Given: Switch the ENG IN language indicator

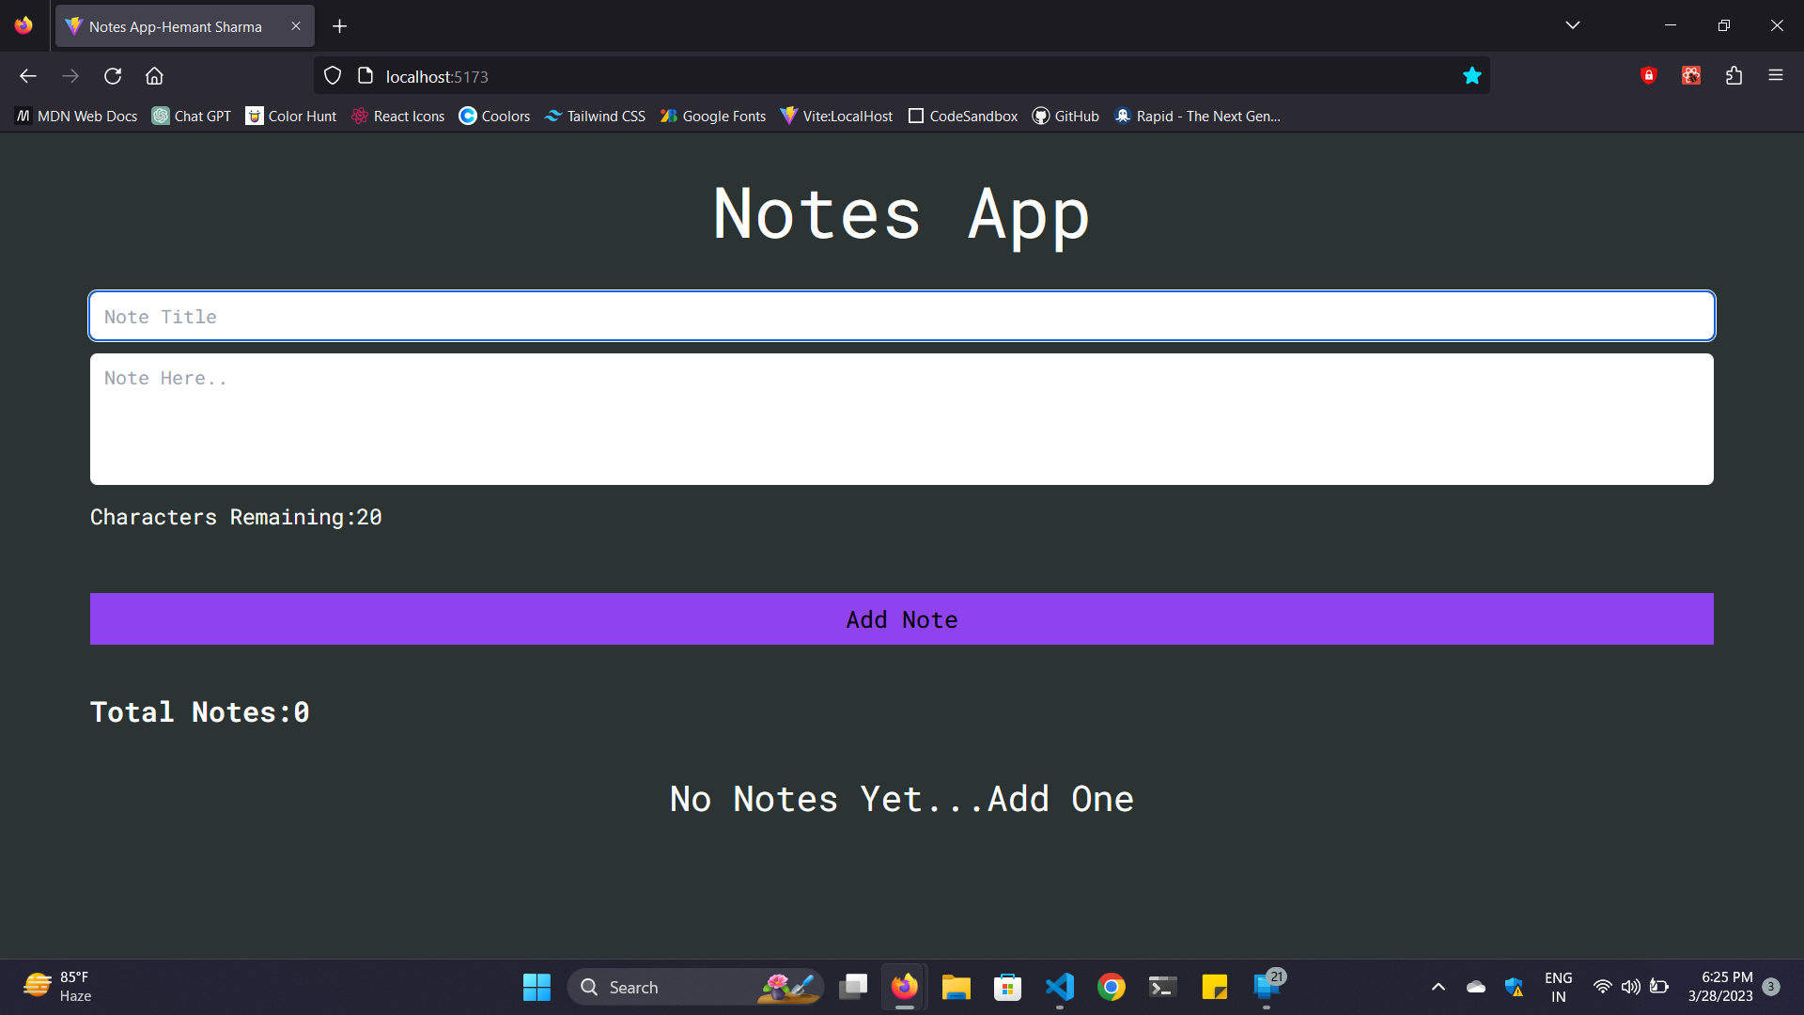Looking at the screenshot, I should point(1559,987).
